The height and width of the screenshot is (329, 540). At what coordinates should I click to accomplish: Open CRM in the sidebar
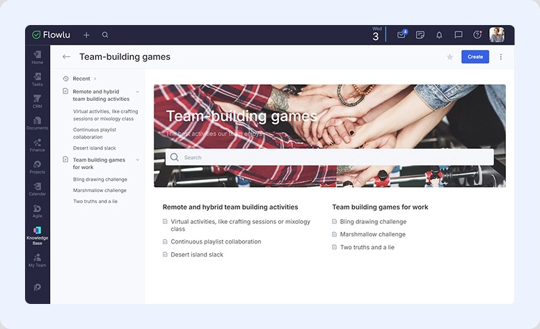[x=37, y=102]
